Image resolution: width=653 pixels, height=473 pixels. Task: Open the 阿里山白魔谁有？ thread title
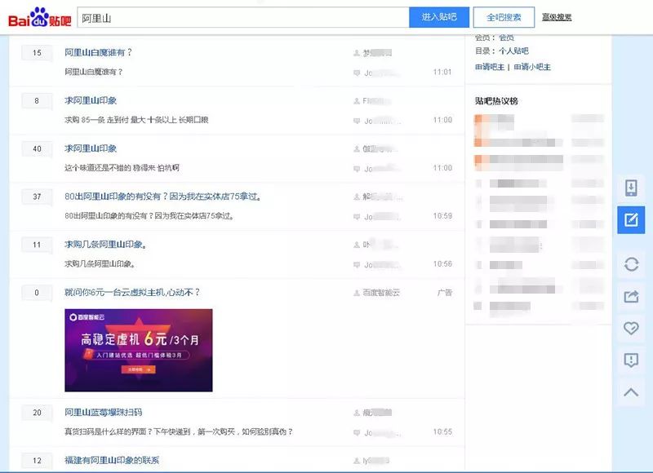98,53
